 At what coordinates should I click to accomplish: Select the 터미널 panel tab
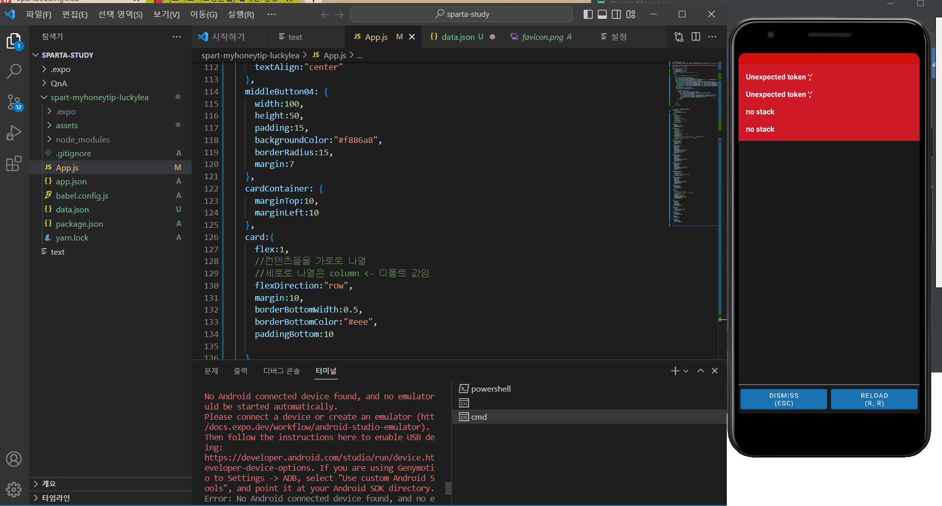pyautogui.click(x=326, y=371)
